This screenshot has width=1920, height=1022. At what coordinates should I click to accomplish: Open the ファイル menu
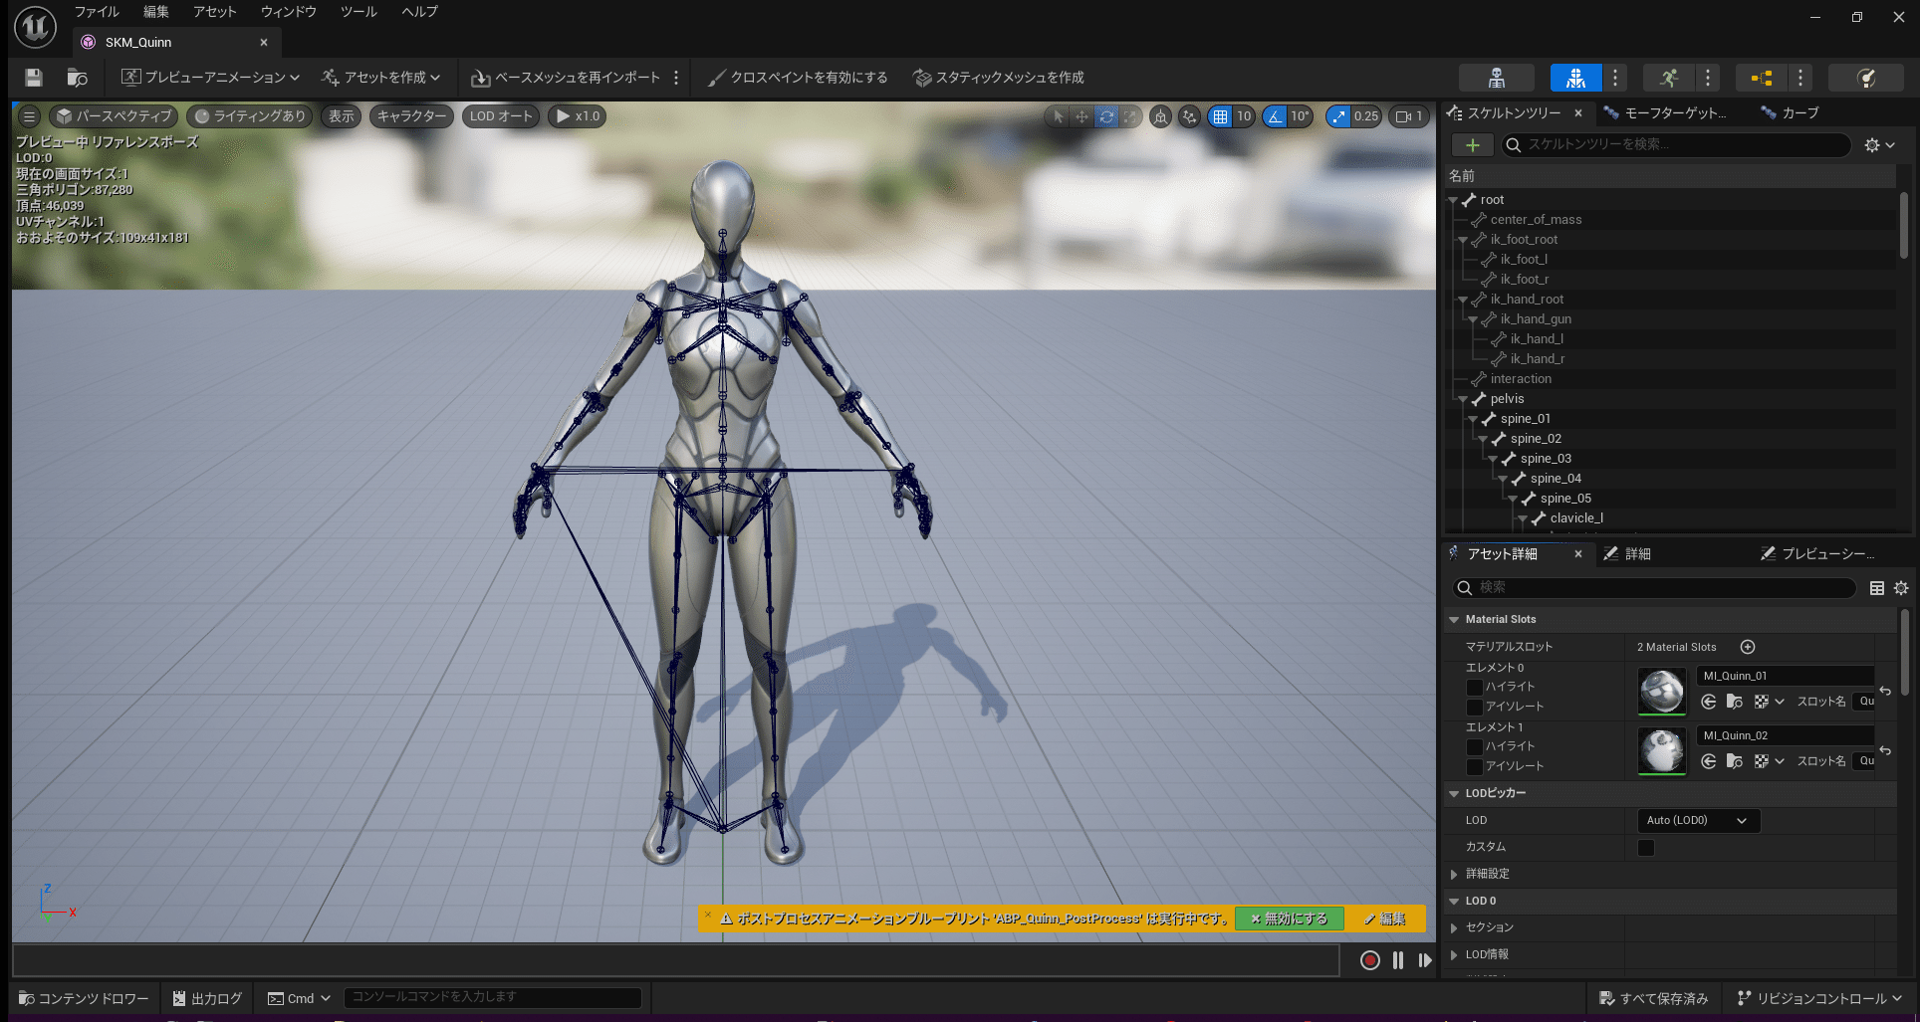[x=97, y=12]
